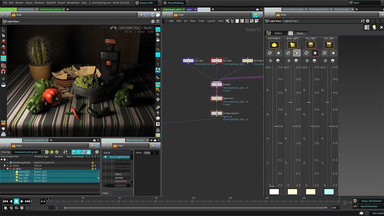
Task: Turn off solo for key_light
Action: pos(315,53)
